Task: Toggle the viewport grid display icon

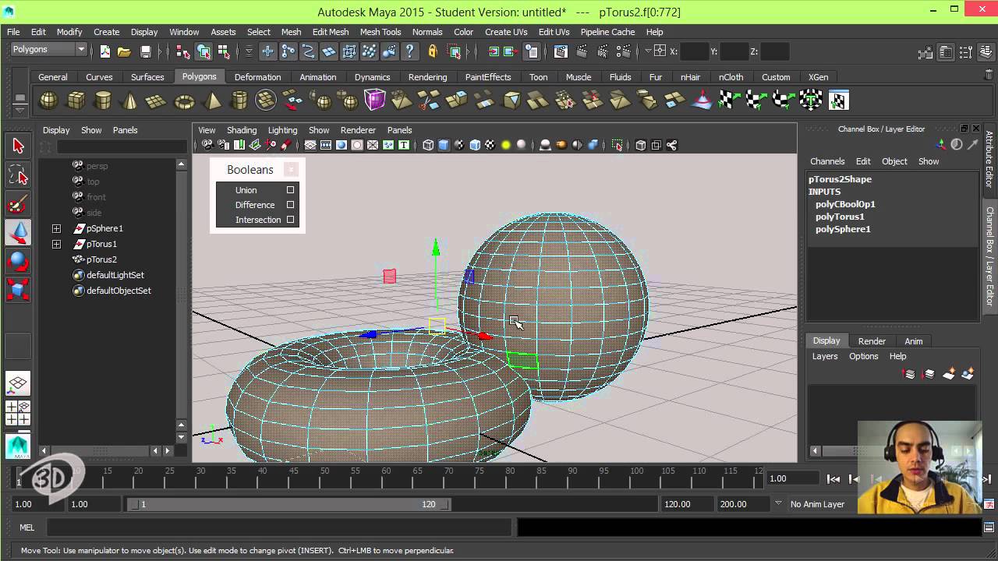Action: (310, 145)
